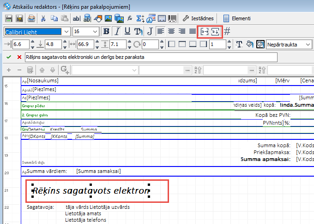Align text center
Image resolution: width=314 pixels, height=224 pixels.
[x=171, y=31]
